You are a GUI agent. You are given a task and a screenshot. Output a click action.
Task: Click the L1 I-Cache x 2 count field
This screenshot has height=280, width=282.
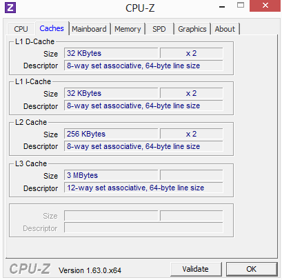(x=191, y=93)
